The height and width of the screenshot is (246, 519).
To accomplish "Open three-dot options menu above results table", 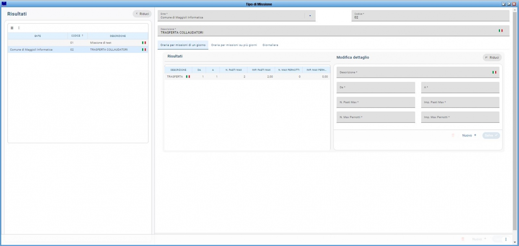I will pyautogui.click(x=19, y=28).
